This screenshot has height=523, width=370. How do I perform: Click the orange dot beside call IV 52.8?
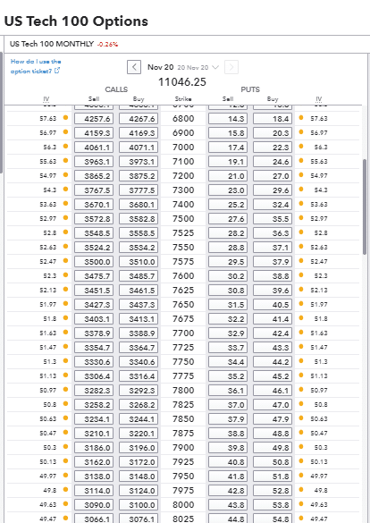pos(65,232)
